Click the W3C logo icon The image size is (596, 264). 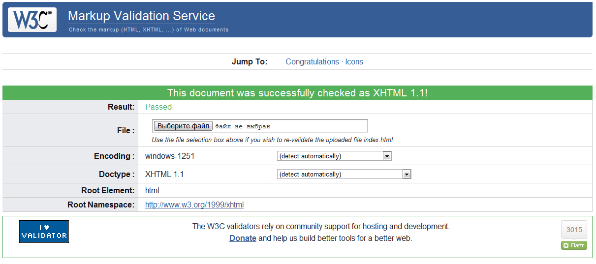coord(31,19)
